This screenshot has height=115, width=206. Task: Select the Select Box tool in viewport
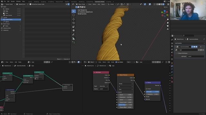[74, 11]
